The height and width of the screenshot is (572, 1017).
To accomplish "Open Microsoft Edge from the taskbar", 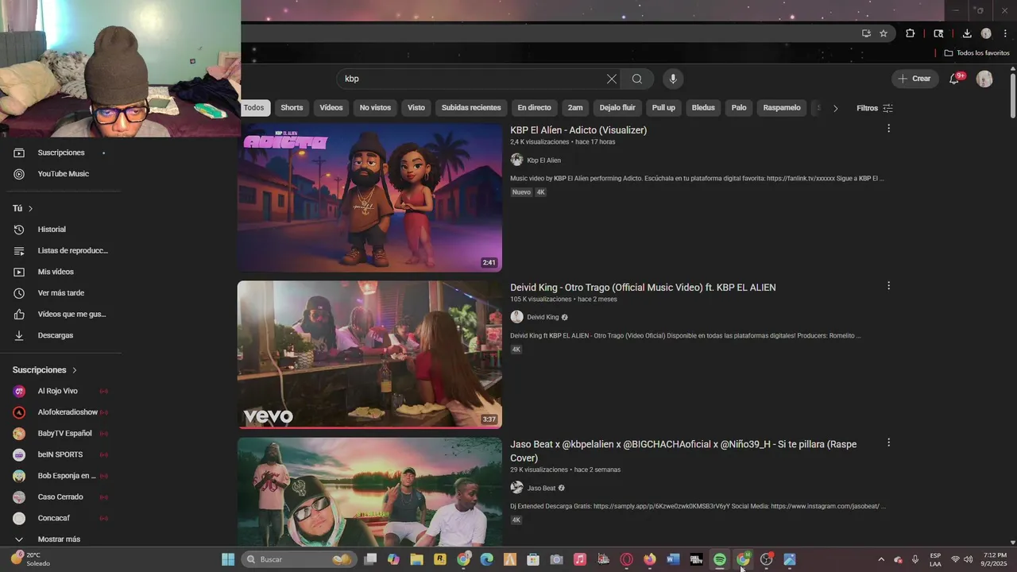I will [x=486, y=559].
